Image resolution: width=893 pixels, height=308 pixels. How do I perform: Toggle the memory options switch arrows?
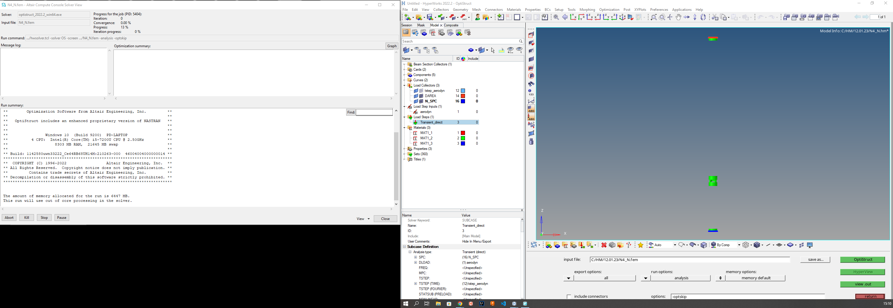click(720, 278)
